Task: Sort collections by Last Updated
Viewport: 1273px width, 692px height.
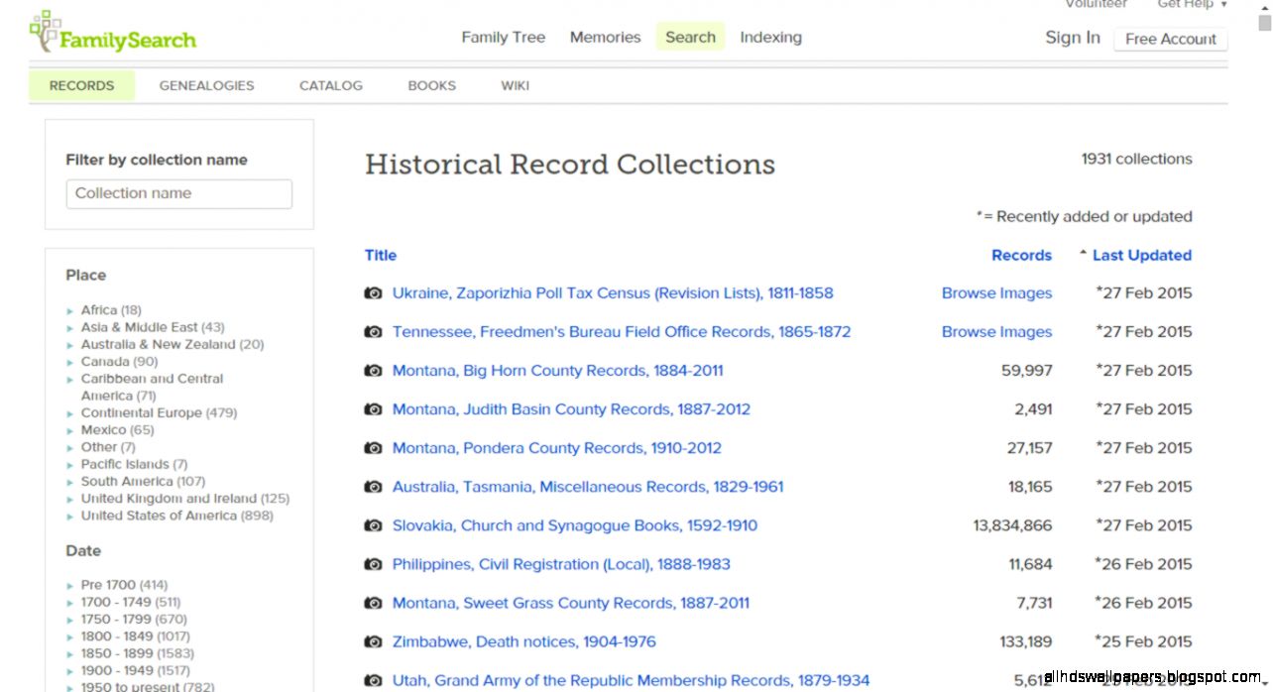Action: [1141, 255]
